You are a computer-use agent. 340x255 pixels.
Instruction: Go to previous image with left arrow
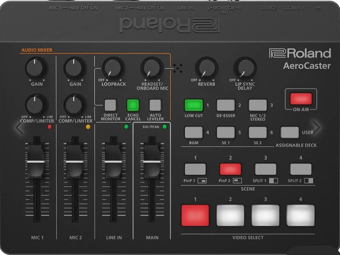coord(19,128)
